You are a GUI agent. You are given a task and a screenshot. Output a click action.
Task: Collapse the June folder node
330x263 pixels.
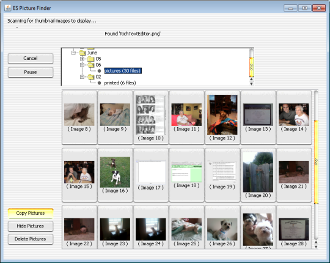(x=73, y=53)
